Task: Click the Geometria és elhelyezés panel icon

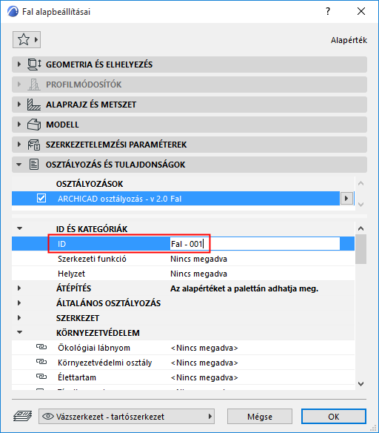Action: 34,65
